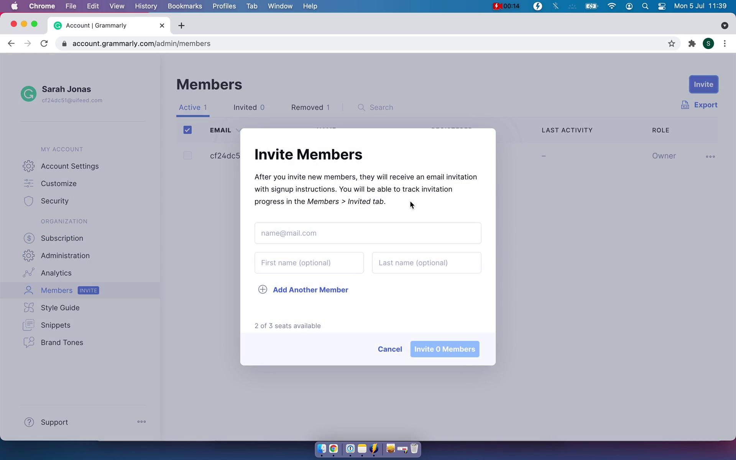Toggle the header select-all checkbox

(187, 130)
